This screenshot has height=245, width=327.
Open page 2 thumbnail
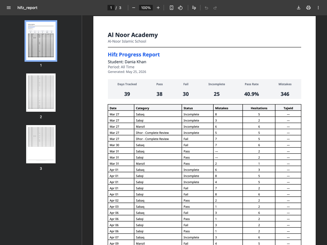[41, 93]
